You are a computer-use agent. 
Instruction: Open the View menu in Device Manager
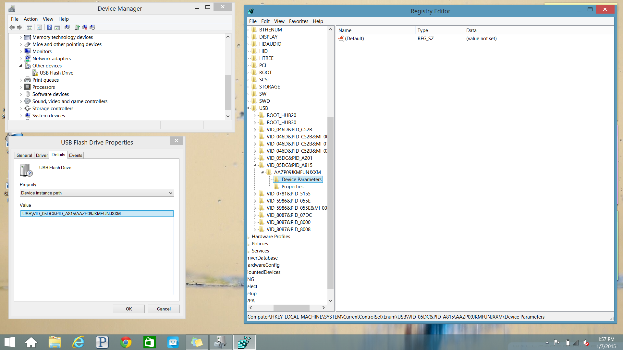(x=48, y=19)
